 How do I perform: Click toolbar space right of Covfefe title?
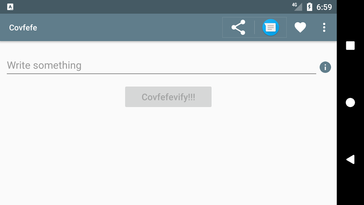click(x=128, y=27)
